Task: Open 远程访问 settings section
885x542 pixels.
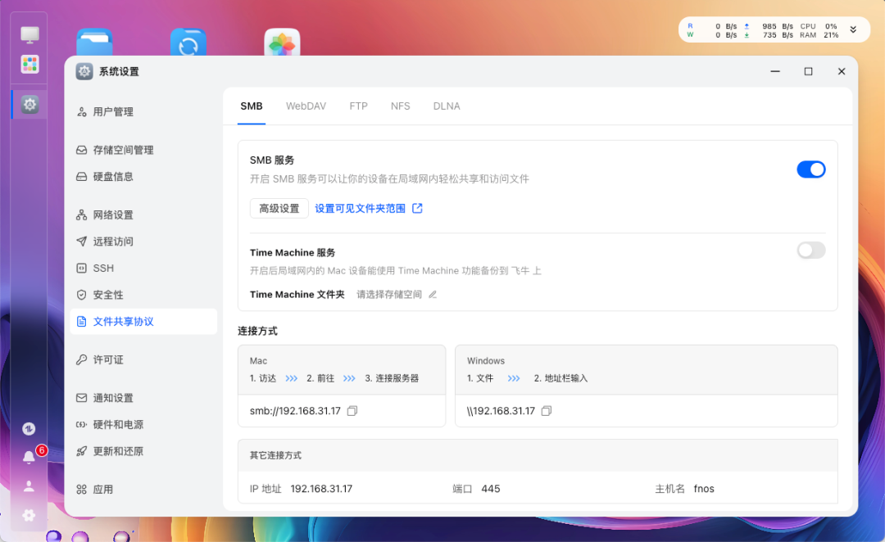Action: pyautogui.click(x=116, y=241)
